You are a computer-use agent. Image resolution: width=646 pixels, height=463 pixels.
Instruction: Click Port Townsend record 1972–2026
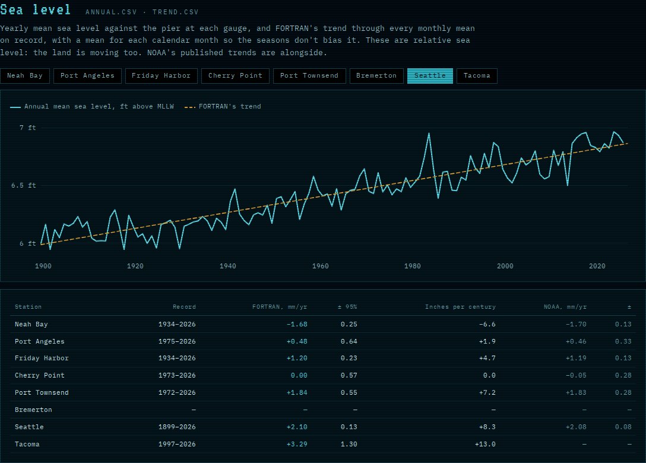coord(177,393)
